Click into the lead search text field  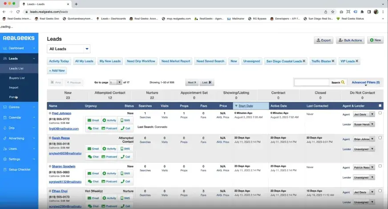(311, 82)
